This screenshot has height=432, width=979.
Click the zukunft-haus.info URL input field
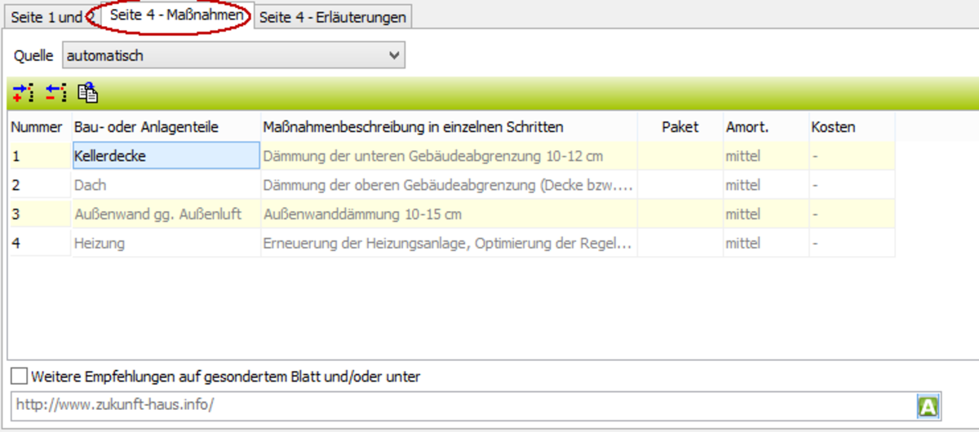tap(461, 405)
